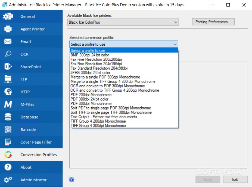
Task: Select Fax Fine Resolution 200x200dpi profile
Action: coord(124,59)
